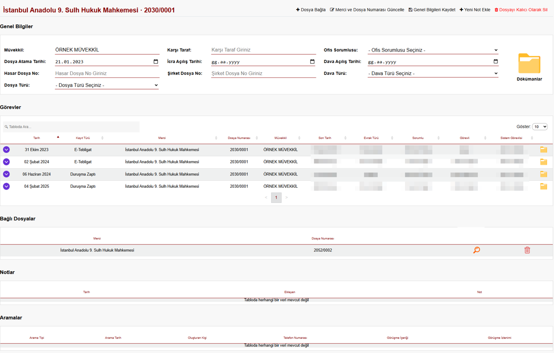Select the date text "31 Ekim 2023"
Viewport: 554px width, 353px height.
[37, 150]
